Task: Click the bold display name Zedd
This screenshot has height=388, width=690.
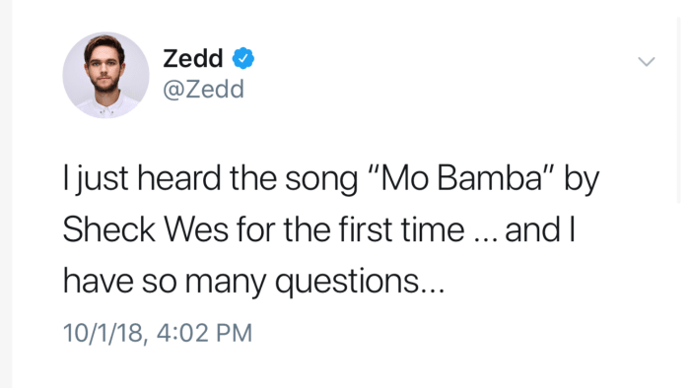Action: pos(193,58)
